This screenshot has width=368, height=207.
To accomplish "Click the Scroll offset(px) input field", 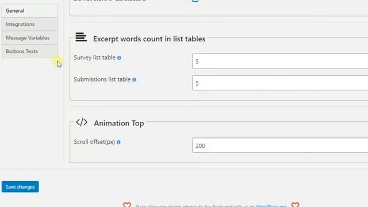I will 280,145.
